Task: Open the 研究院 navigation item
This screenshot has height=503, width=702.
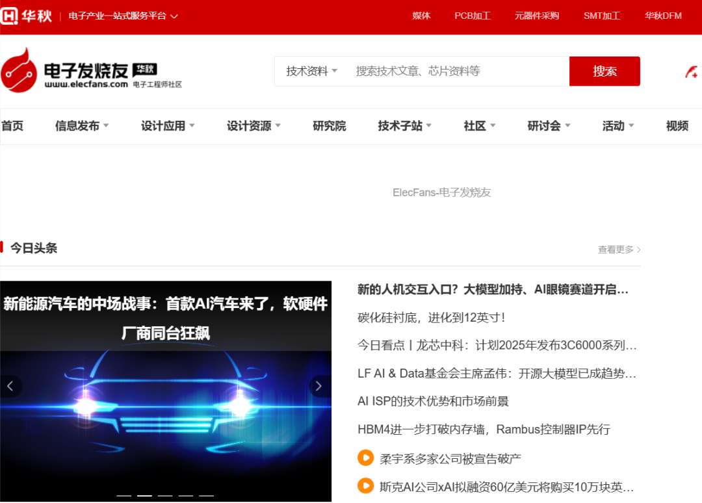Action: (329, 126)
